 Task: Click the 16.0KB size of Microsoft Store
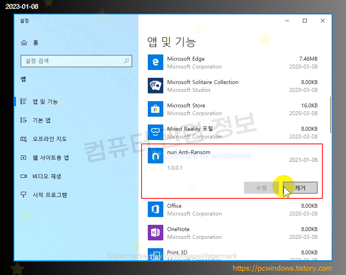[x=310, y=105]
